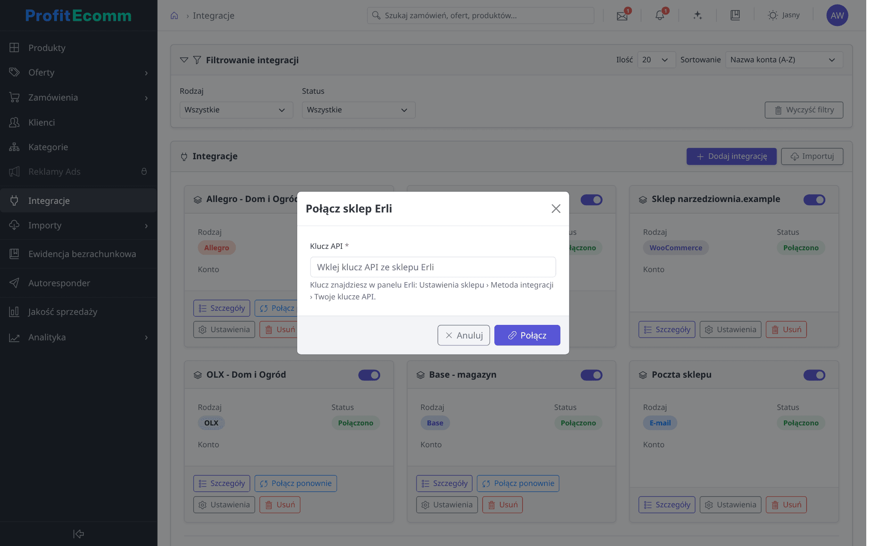Click the Dodaj integrację button

click(732, 157)
